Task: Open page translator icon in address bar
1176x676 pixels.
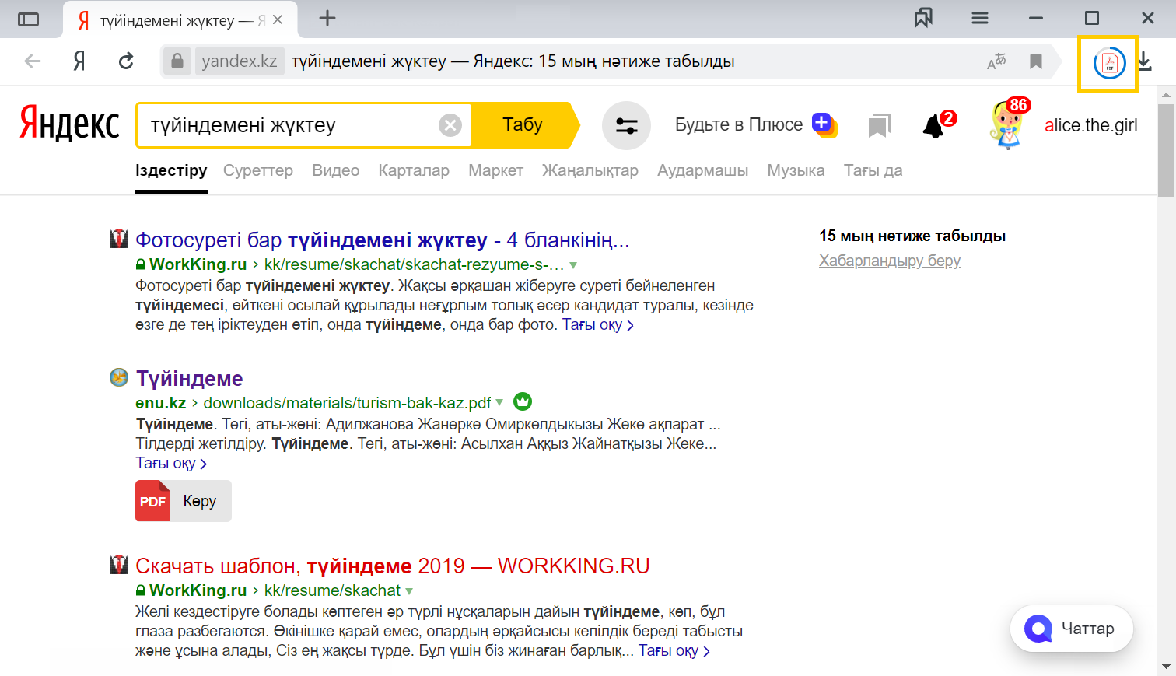Action: [996, 61]
